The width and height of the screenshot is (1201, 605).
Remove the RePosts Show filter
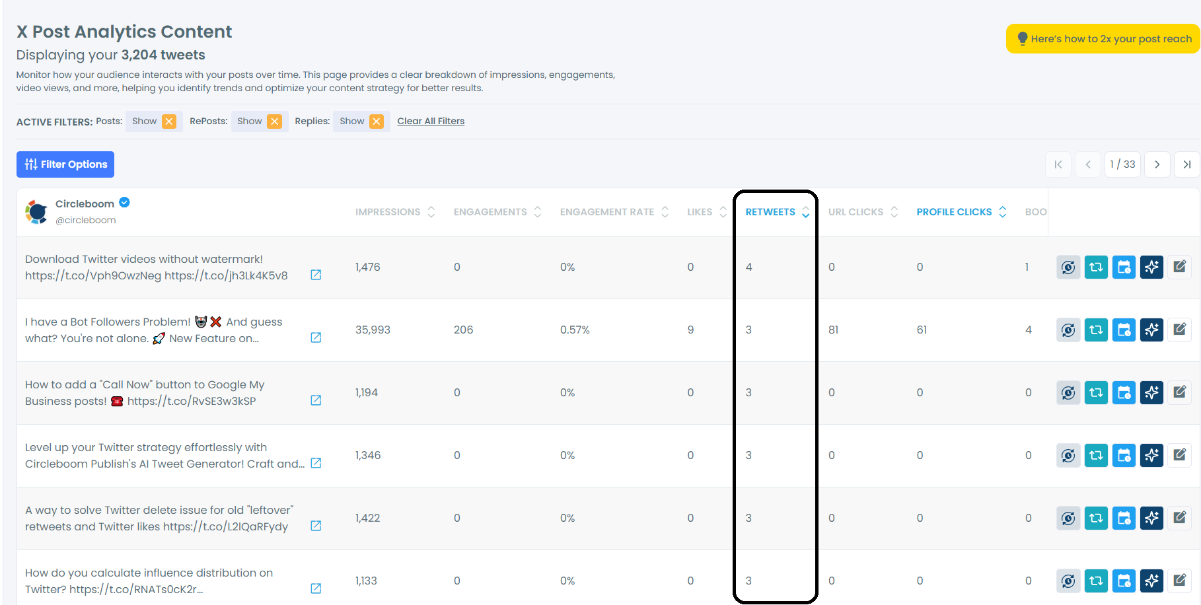[x=275, y=122]
